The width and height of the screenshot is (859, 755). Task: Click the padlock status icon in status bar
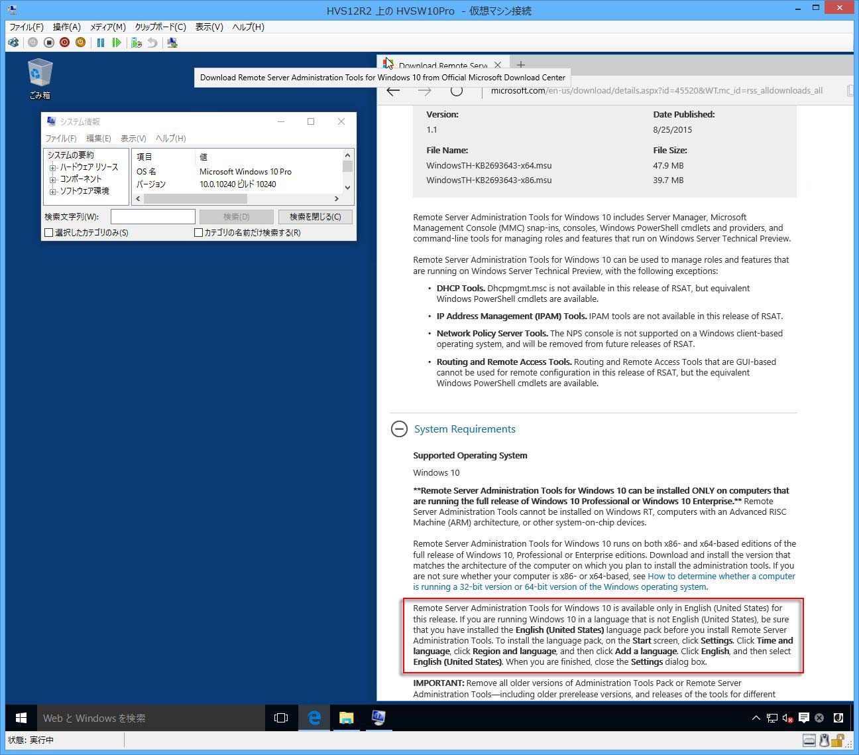click(x=838, y=740)
